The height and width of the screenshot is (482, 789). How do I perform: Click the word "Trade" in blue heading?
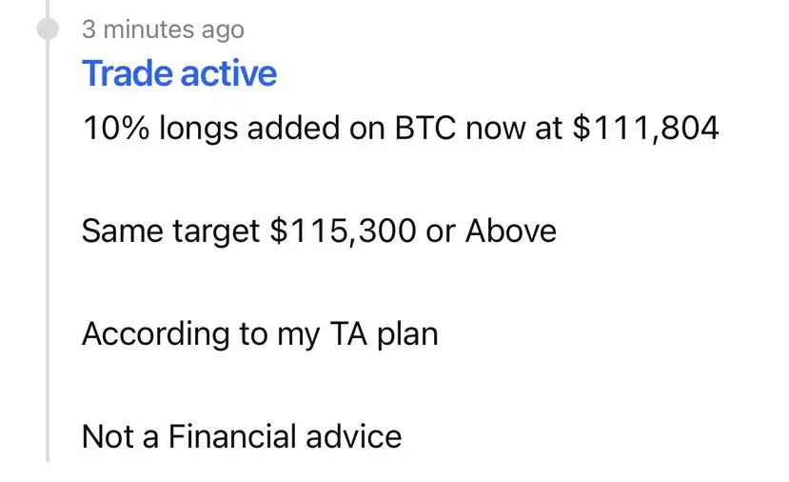(128, 73)
